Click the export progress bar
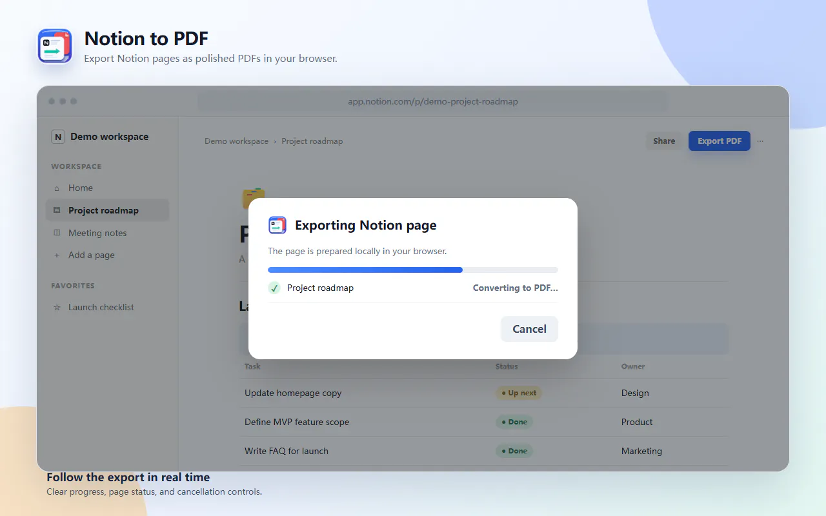 [x=413, y=270]
